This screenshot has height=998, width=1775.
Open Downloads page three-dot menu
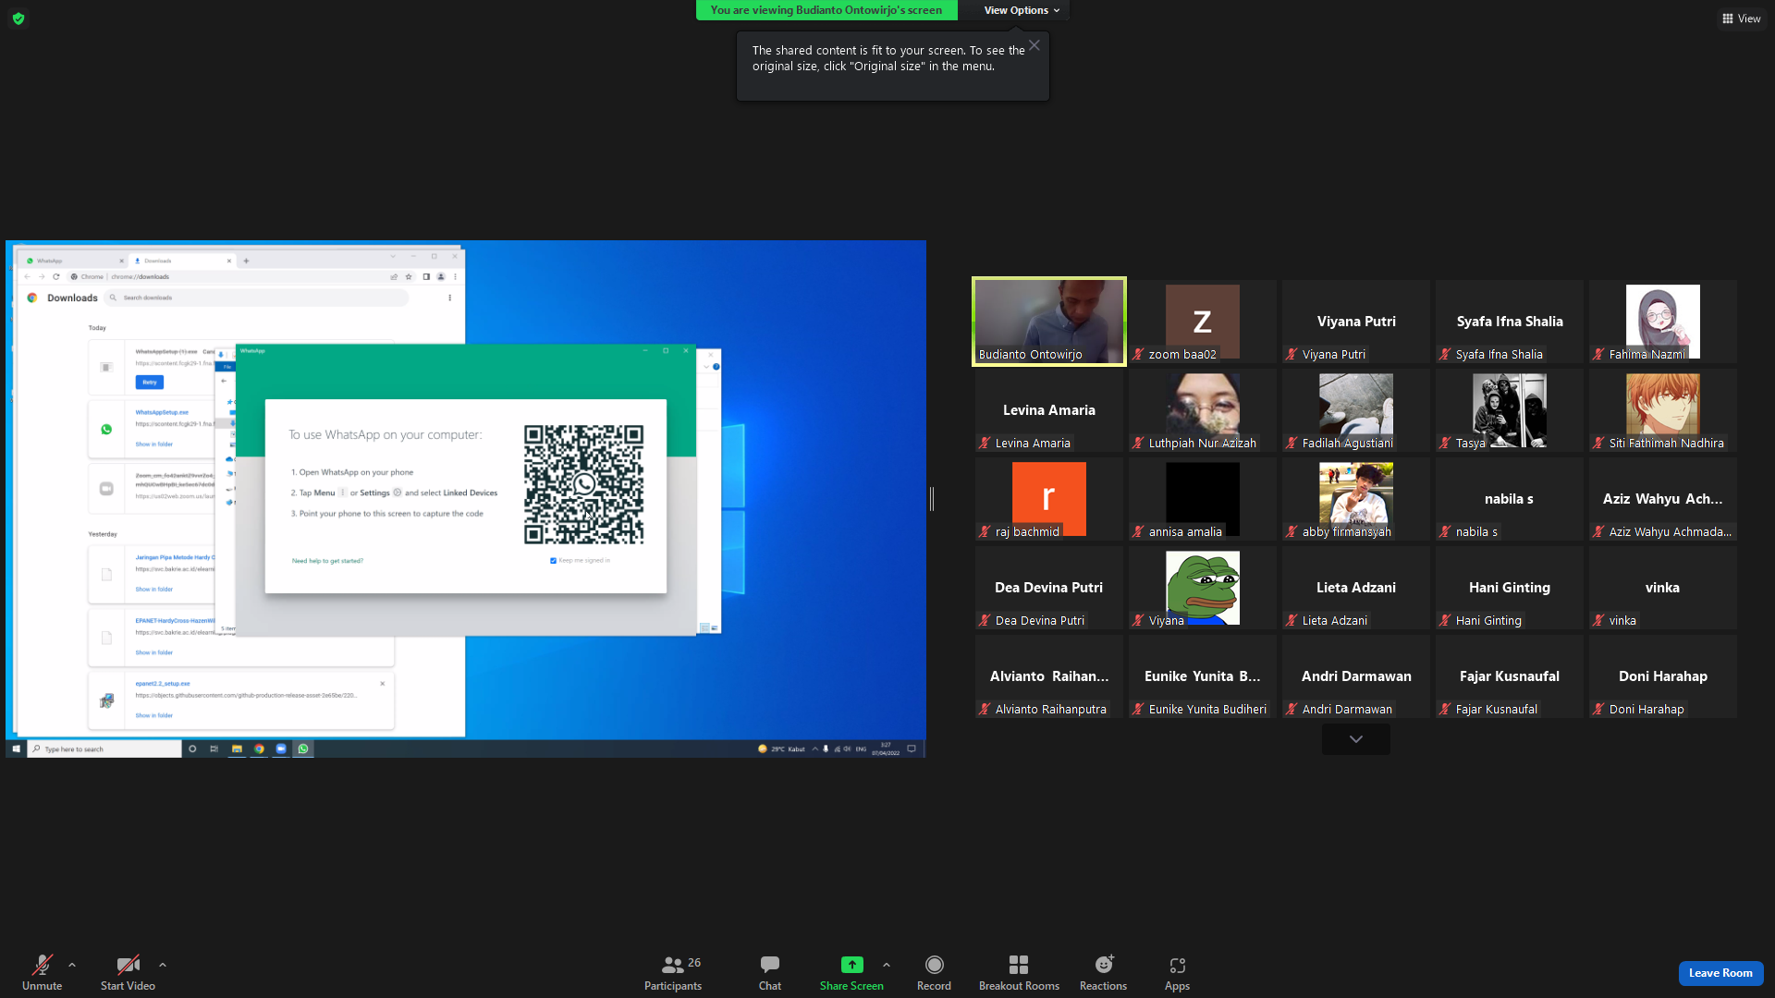click(450, 298)
